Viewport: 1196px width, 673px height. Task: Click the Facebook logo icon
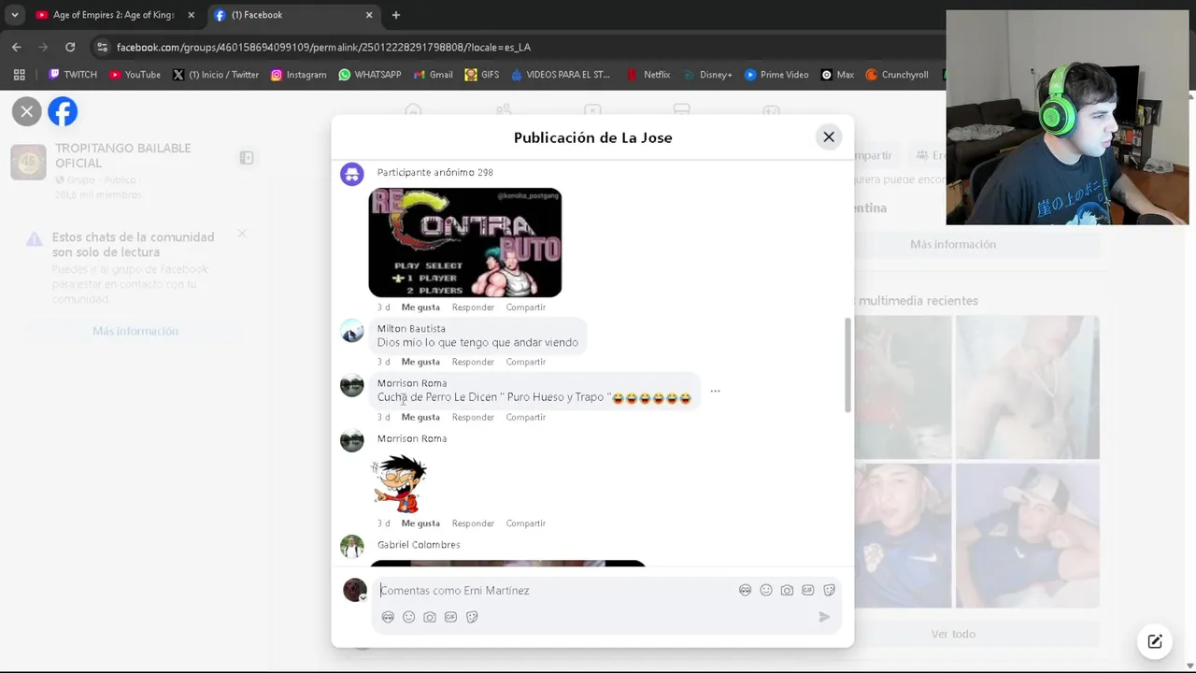pyautogui.click(x=63, y=111)
